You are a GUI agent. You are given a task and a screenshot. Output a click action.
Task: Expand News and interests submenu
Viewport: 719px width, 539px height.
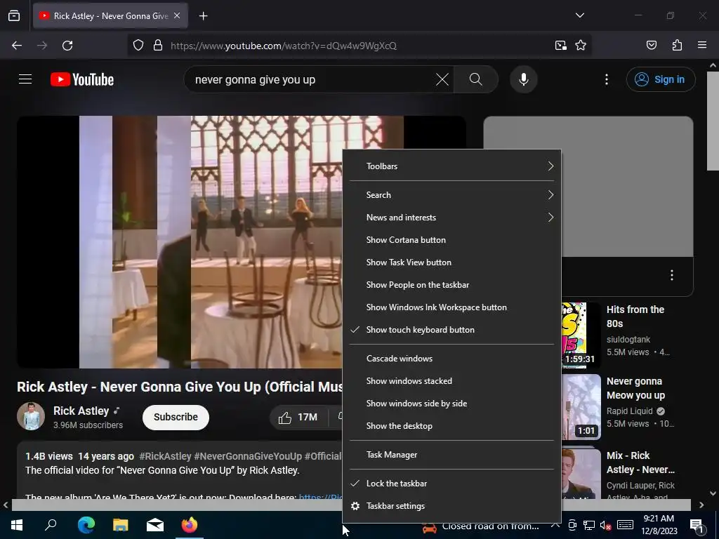(x=451, y=218)
